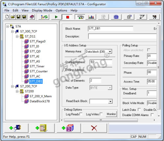The height and width of the screenshot is (141, 164).
Task: Open the Data Type BYTE dropdown
Action: 110,88
